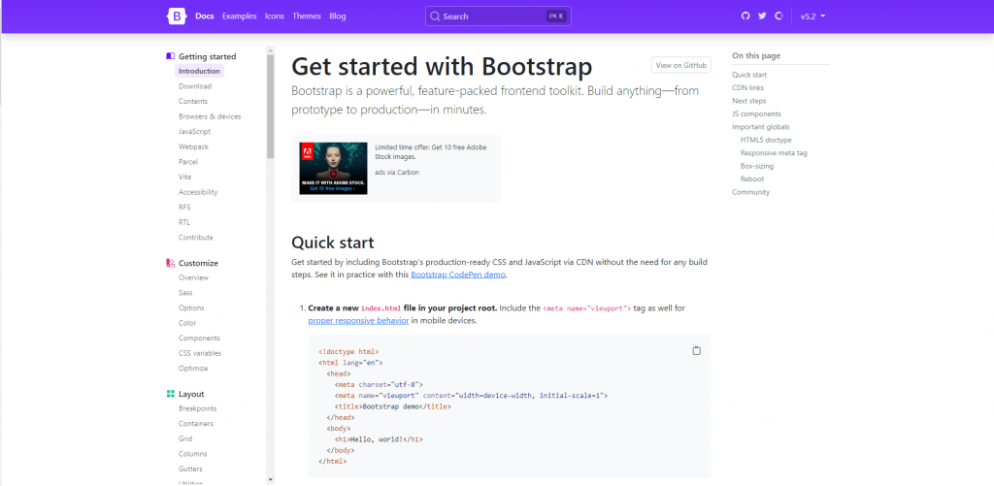Open Contribute in the sidebar
This screenshot has height=486, width=994.
(196, 238)
